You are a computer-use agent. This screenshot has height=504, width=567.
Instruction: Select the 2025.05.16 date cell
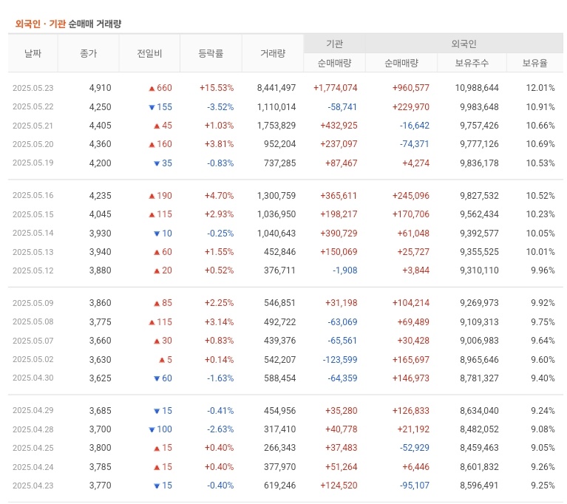[33, 195]
